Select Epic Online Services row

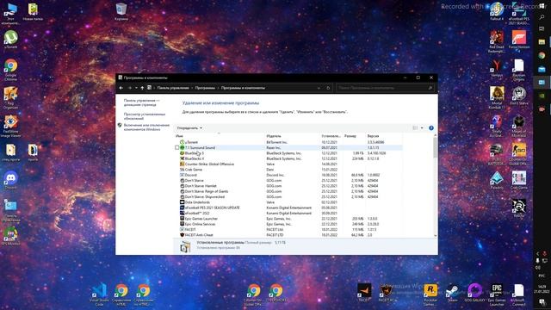coord(288,224)
